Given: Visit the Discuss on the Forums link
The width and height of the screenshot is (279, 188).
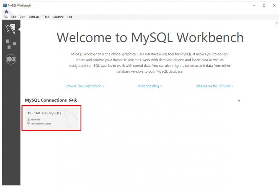Looking at the screenshot, I should [x=214, y=86].
